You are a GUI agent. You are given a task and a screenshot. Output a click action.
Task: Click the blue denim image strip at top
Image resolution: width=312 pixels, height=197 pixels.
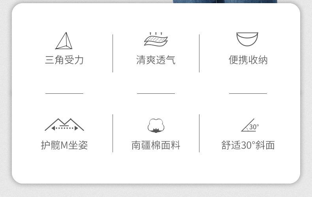point(225,2)
